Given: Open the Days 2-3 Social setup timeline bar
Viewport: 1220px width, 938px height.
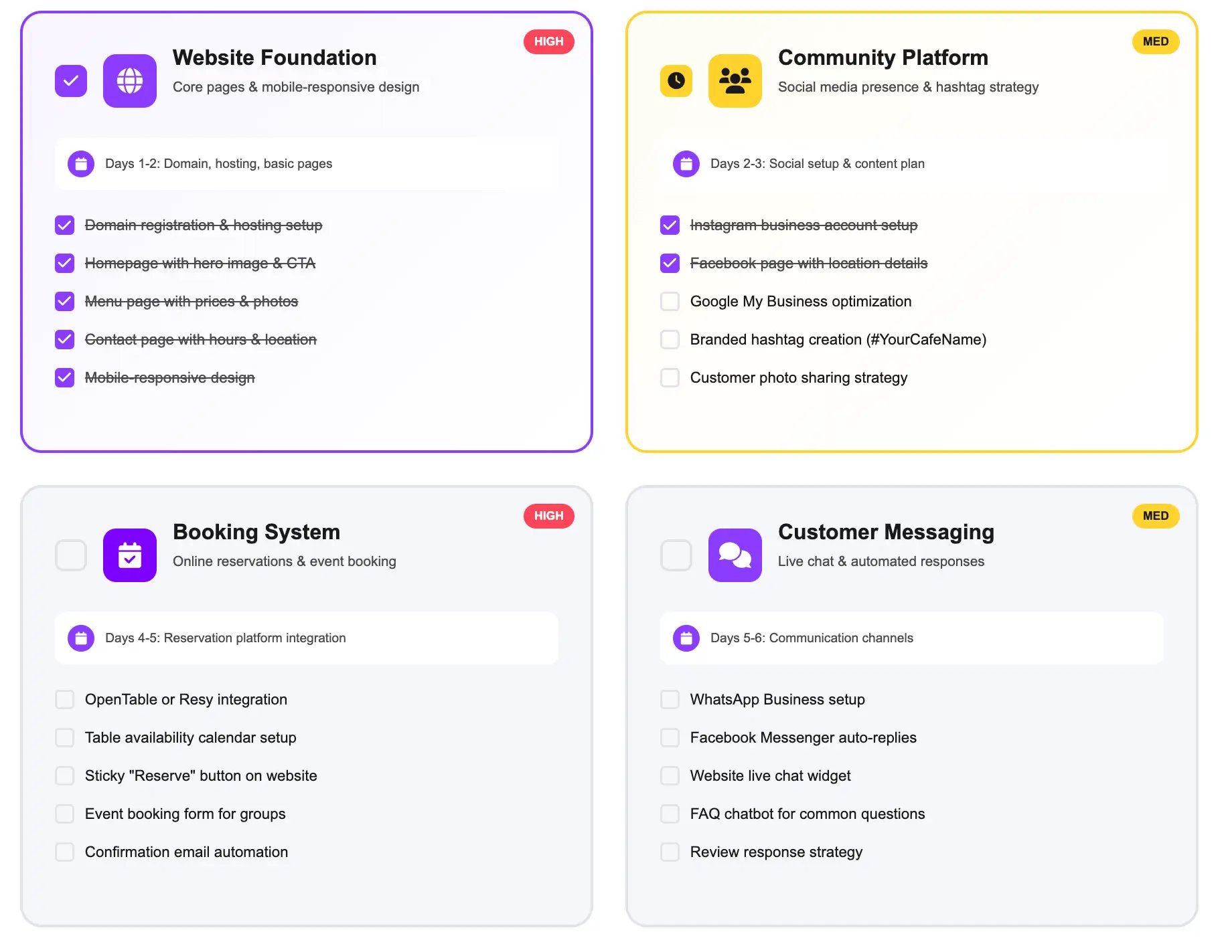Looking at the screenshot, I should [x=912, y=164].
